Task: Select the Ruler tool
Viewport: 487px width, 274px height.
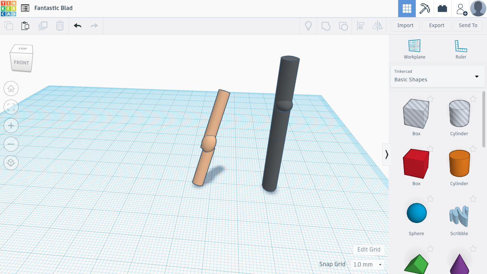Action: 461,49
